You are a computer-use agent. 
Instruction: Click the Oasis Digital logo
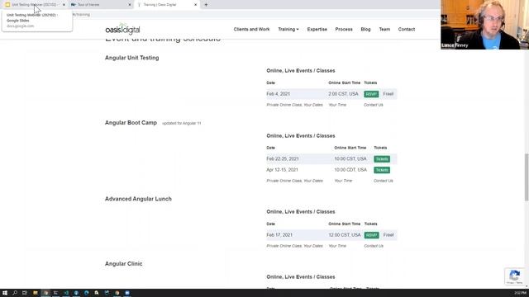click(122, 30)
